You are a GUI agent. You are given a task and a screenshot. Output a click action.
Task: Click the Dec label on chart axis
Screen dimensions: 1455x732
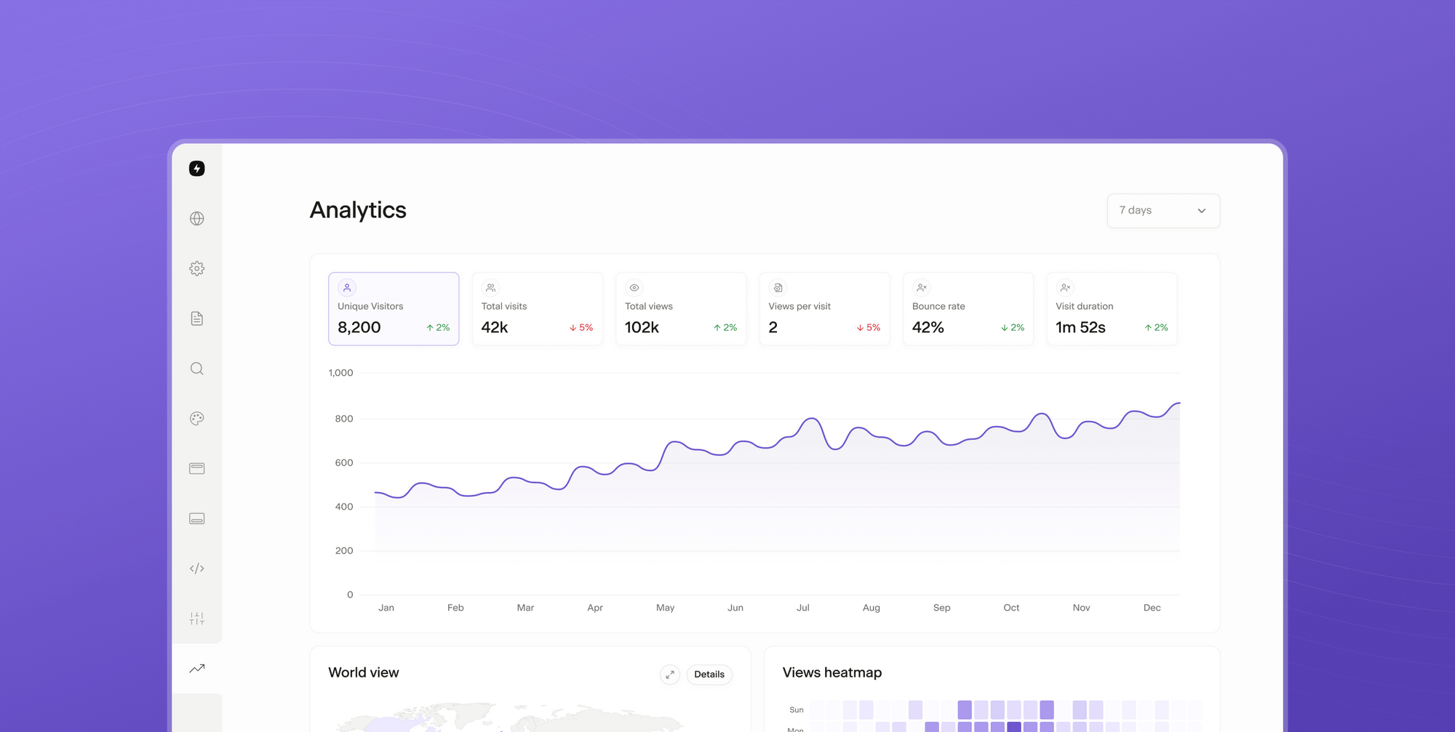tap(1152, 608)
